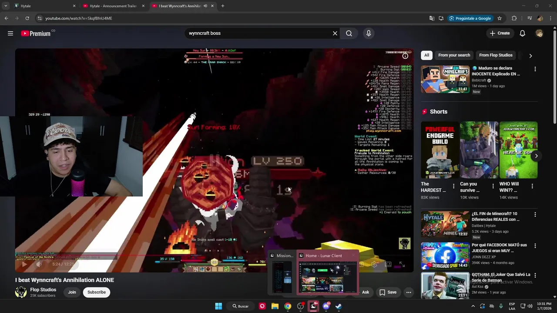
Task: Enter fullscreen video mode
Action: click(402, 264)
